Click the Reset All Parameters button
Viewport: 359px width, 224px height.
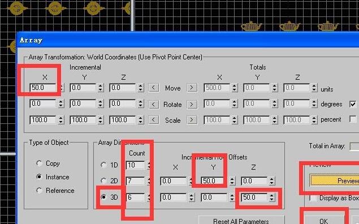click(x=241, y=220)
